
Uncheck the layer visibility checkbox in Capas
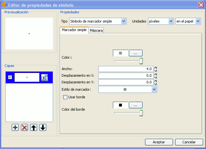click(10, 77)
